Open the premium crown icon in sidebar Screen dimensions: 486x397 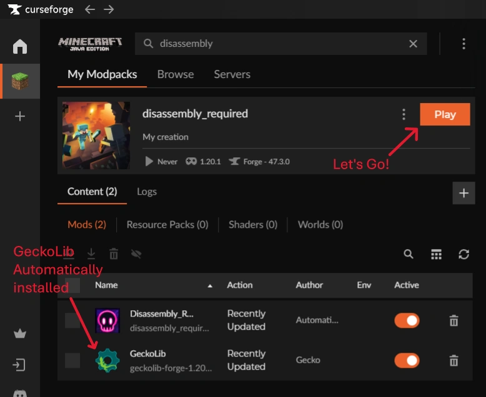coord(20,333)
